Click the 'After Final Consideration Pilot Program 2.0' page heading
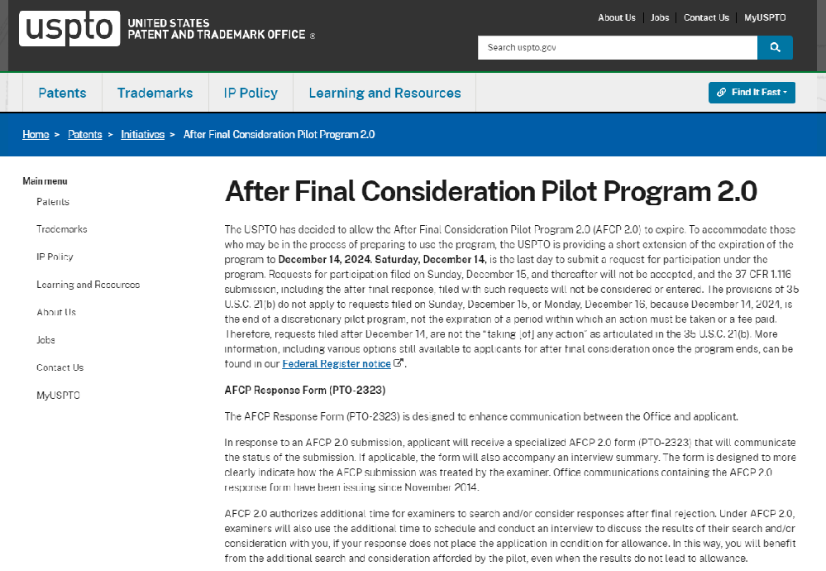The width and height of the screenshot is (826, 571). [491, 191]
